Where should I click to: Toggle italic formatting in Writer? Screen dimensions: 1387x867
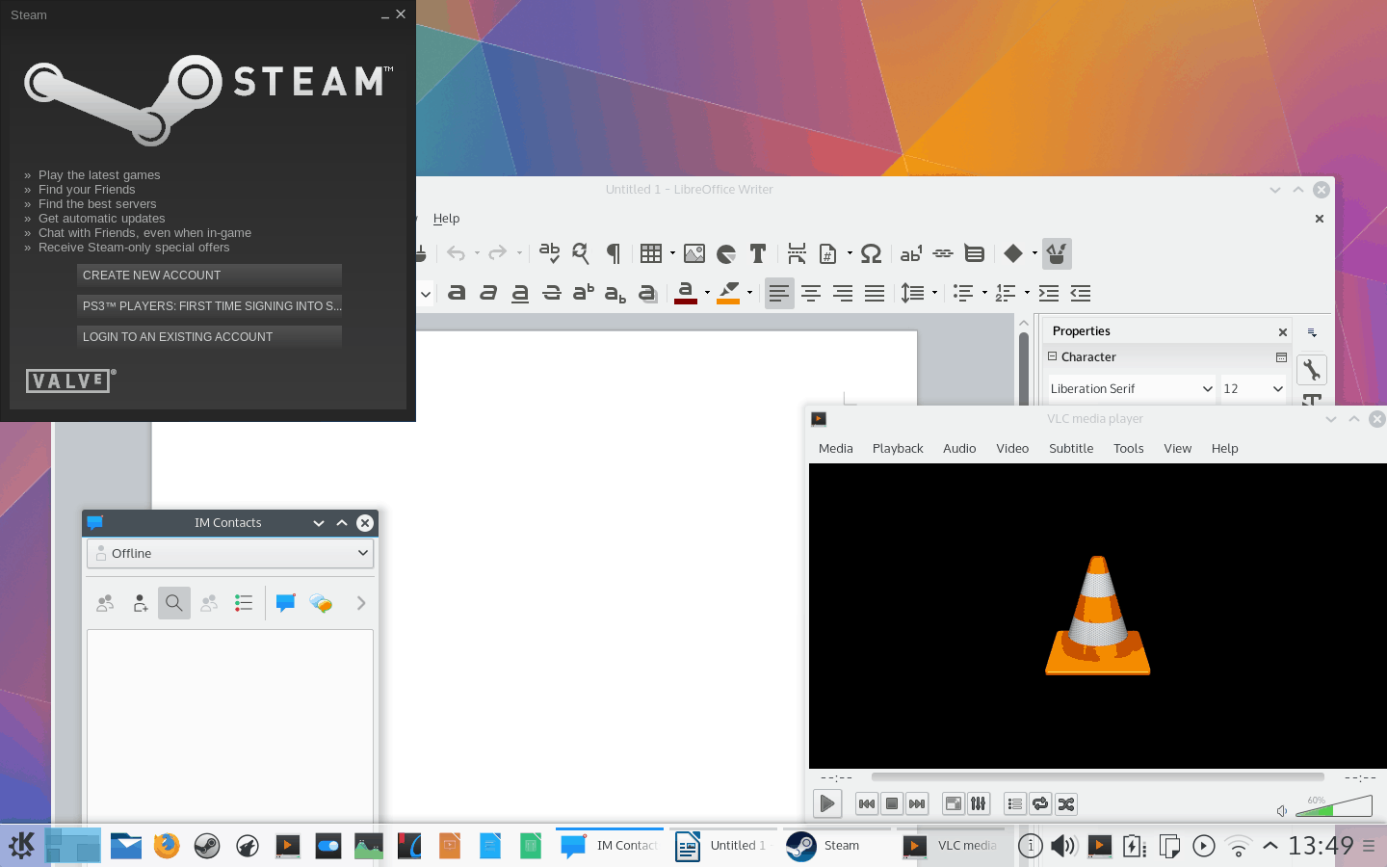[488, 293]
